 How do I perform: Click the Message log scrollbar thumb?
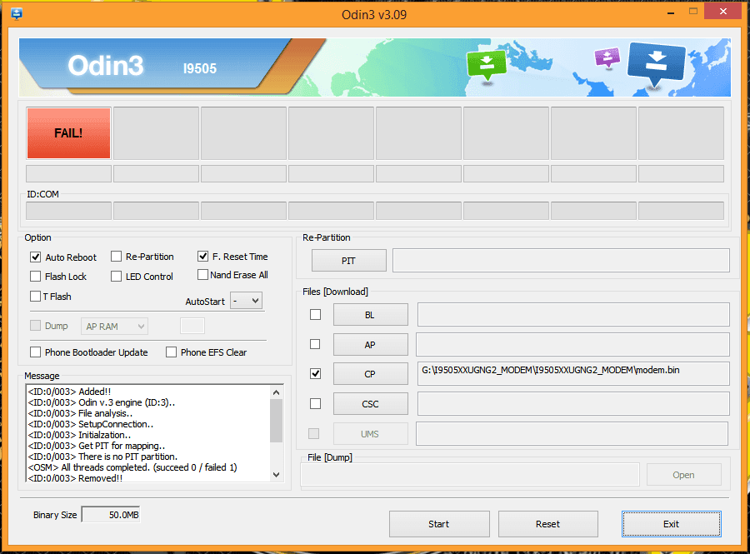point(276,421)
